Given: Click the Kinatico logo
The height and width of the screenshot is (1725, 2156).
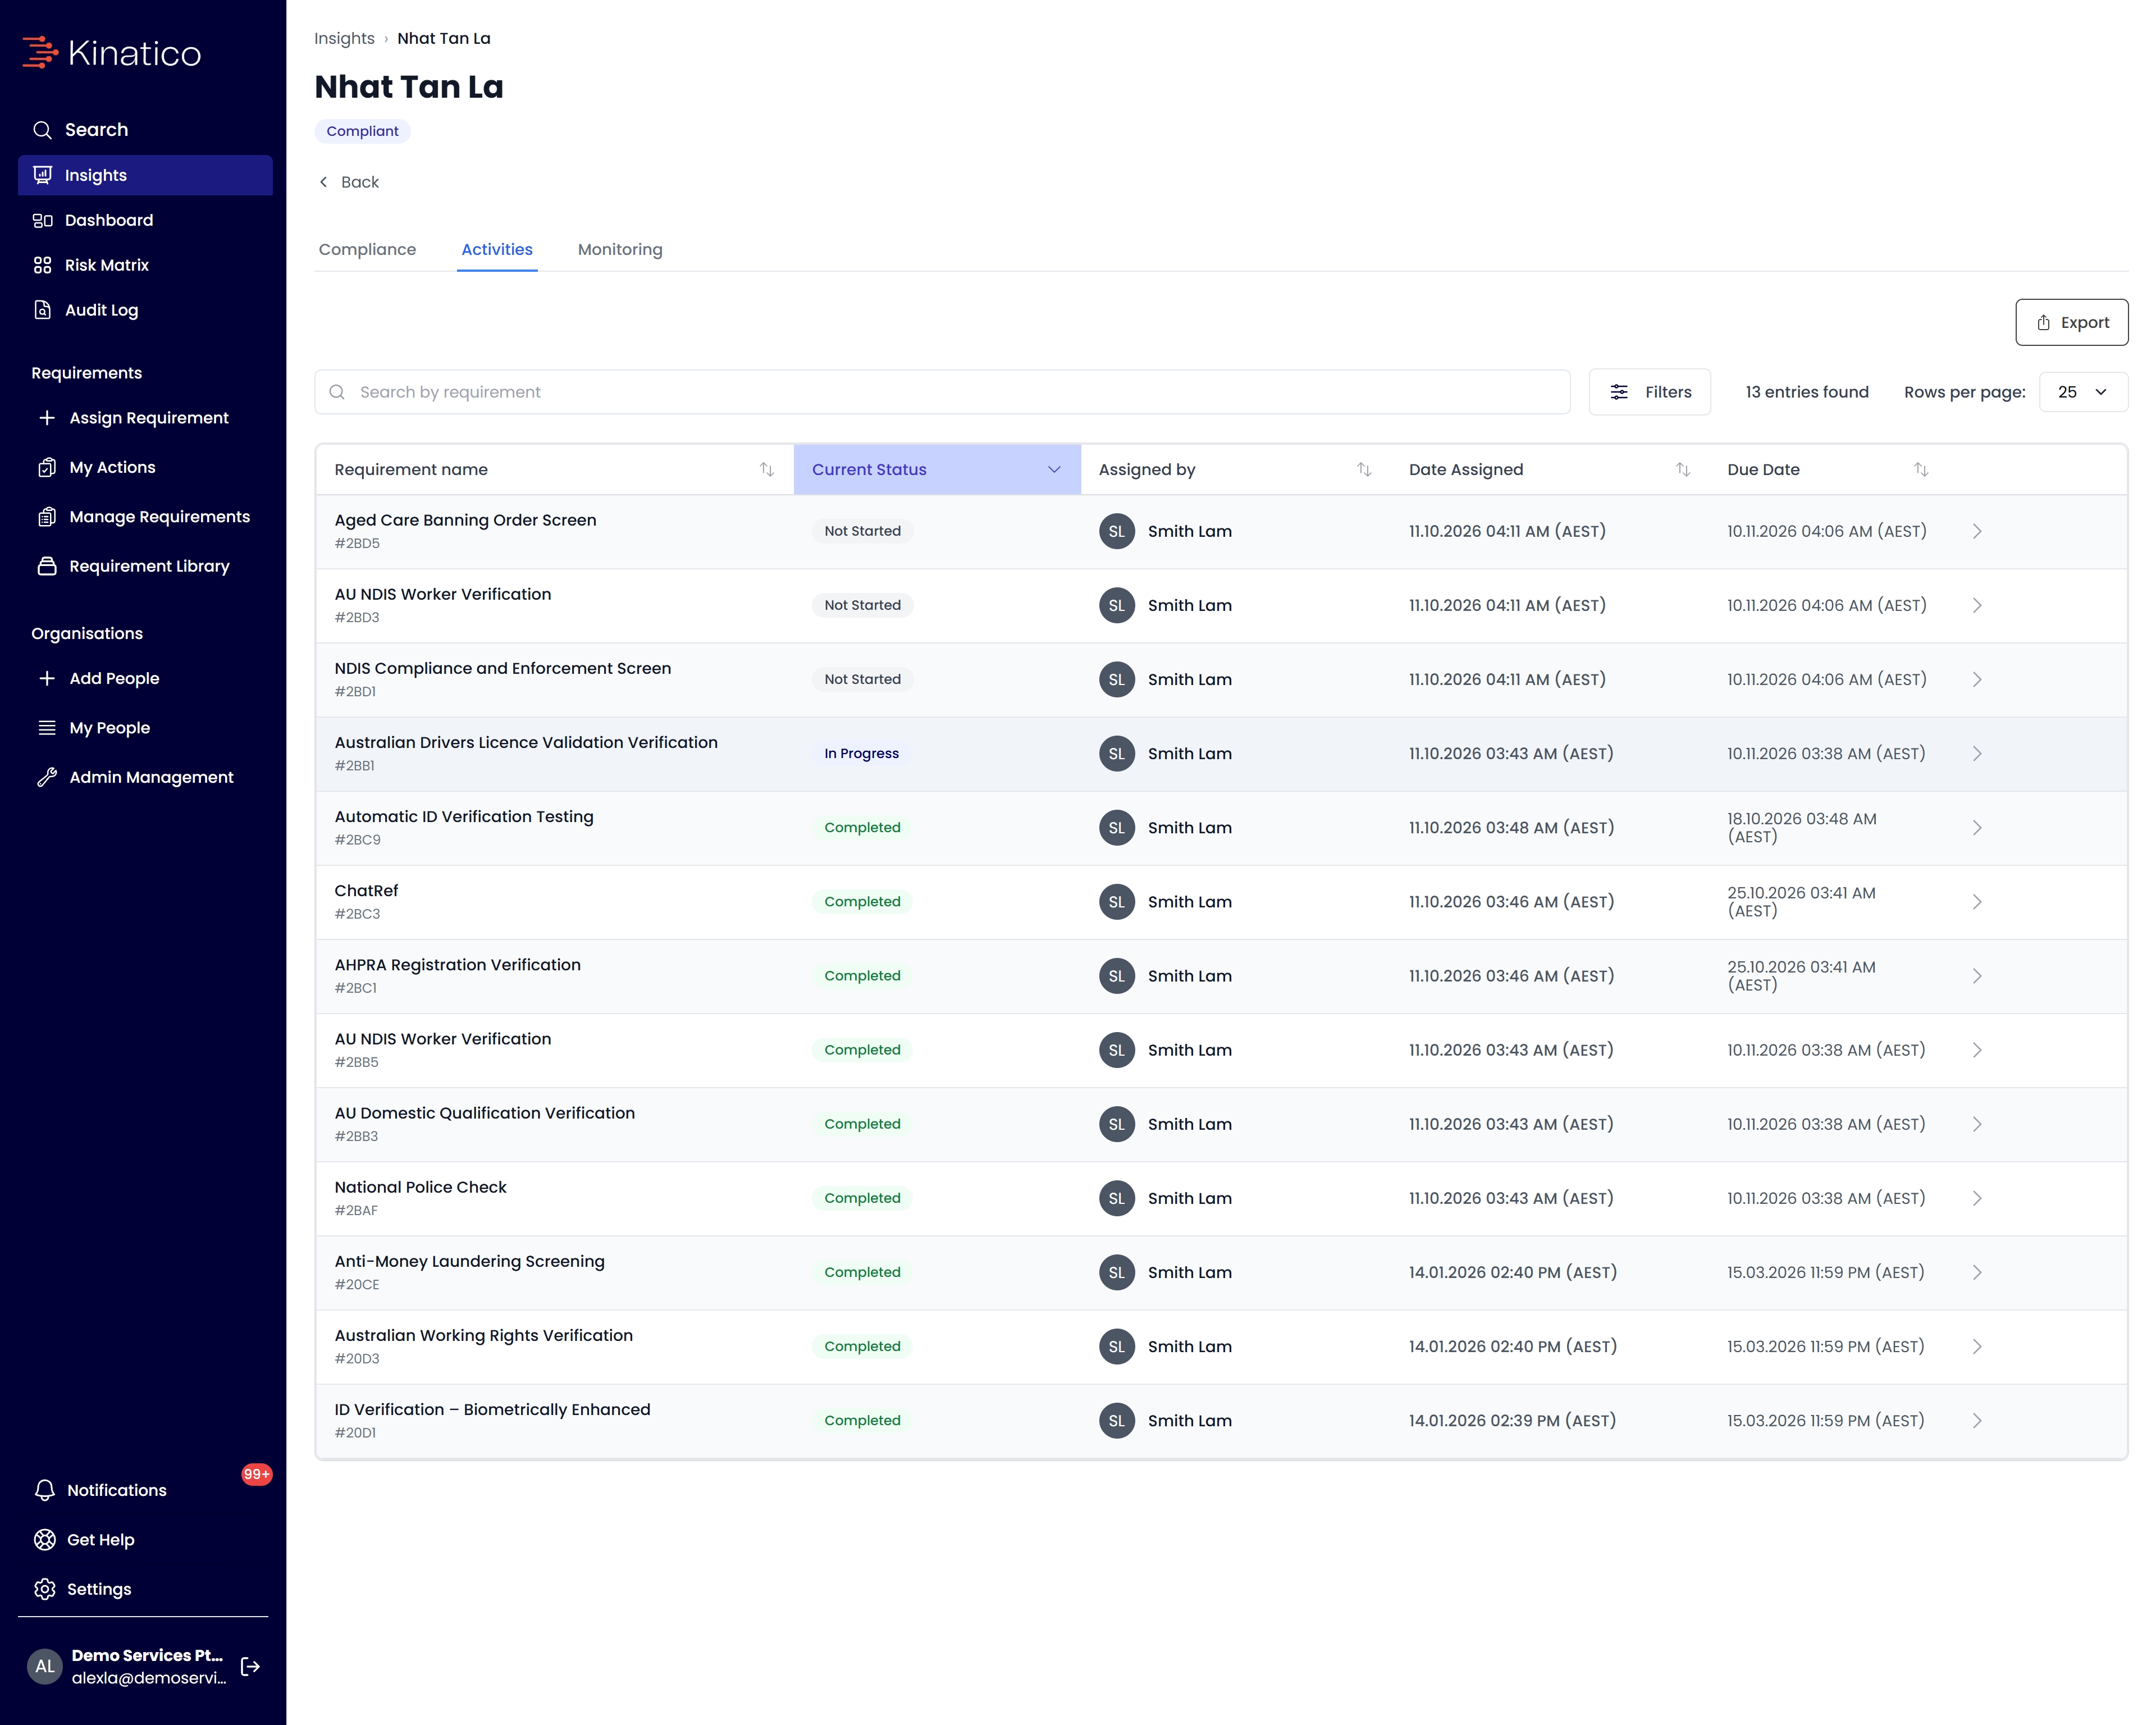Looking at the screenshot, I should click(x=112, y=53).
